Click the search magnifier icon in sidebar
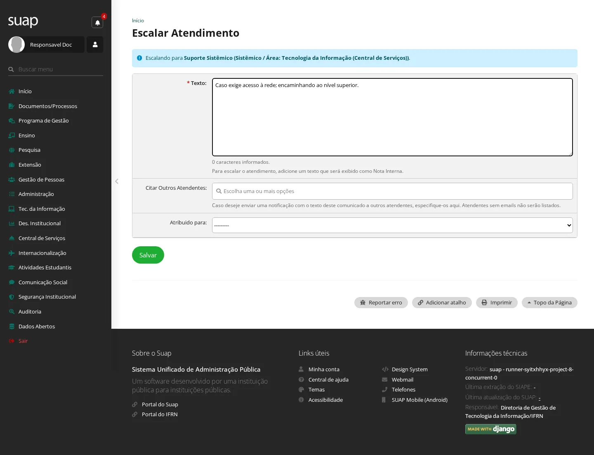 coord(11,69)
